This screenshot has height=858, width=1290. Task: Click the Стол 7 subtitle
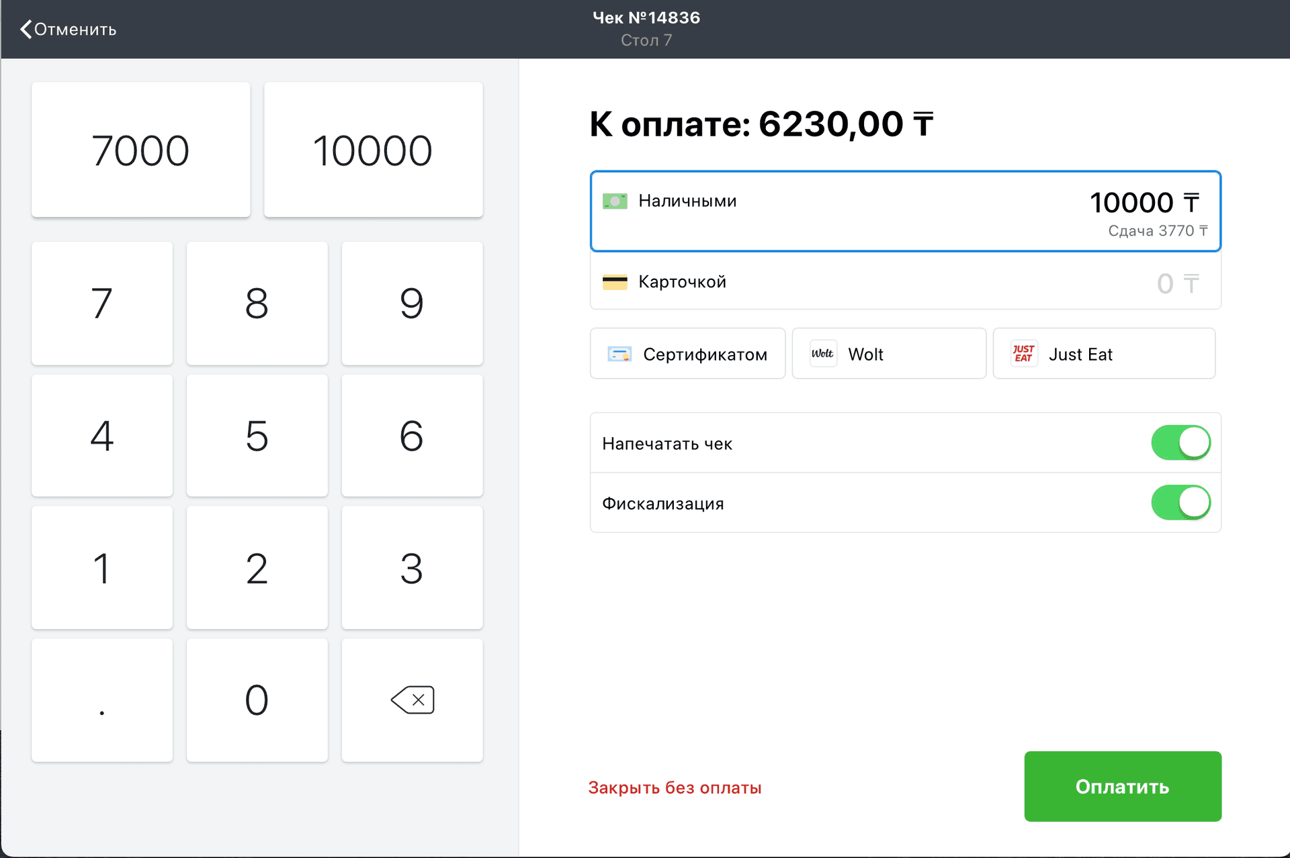[x=646, y=40]
